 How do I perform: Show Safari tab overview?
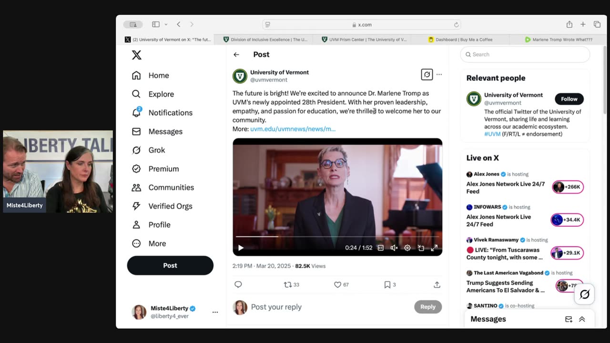coord(597,24)
